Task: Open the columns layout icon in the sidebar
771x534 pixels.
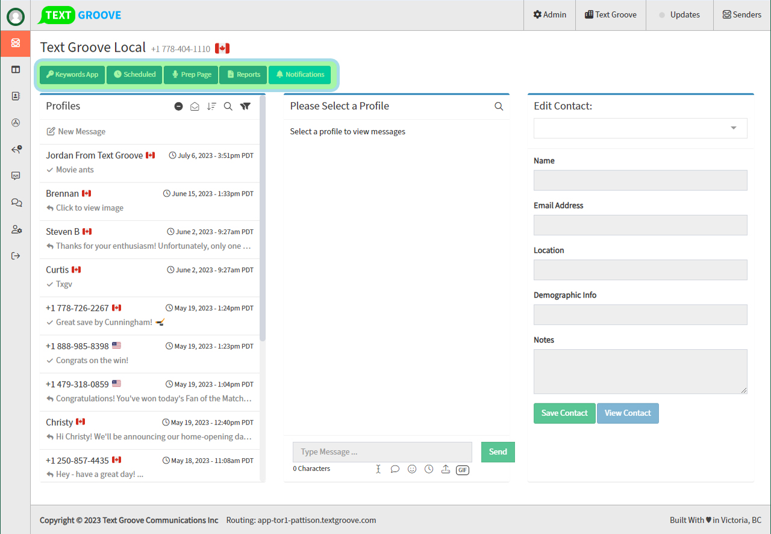Action: pos(16,69)
